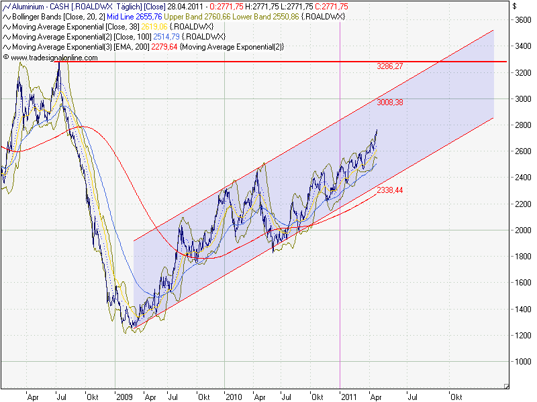Viewport: 537px width, 402px height.
Task: Click the line-chart icon before Aluminium - CASH
Action: click(7, 7)
